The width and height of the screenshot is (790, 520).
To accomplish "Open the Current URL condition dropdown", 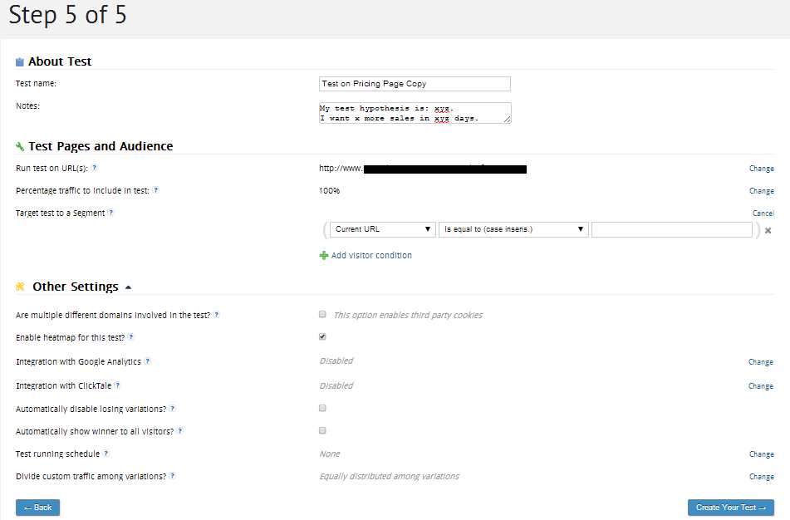I will pyautogui.click(x=382, y=229).
